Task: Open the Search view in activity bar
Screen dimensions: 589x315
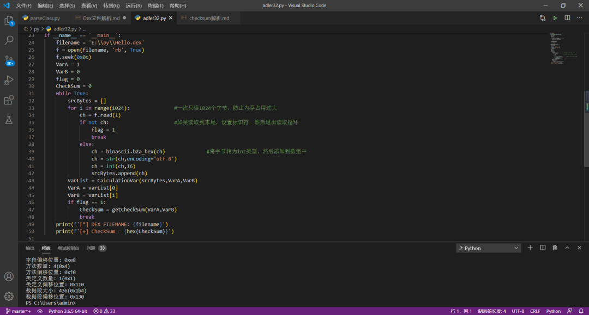Action: (9, 40)
